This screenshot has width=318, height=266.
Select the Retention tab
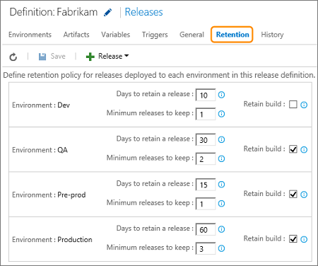(232, 35)
